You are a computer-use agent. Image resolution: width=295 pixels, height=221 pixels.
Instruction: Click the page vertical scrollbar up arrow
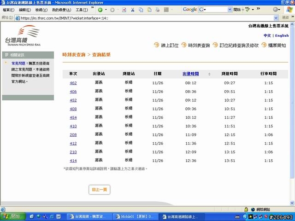pos(292,24)
